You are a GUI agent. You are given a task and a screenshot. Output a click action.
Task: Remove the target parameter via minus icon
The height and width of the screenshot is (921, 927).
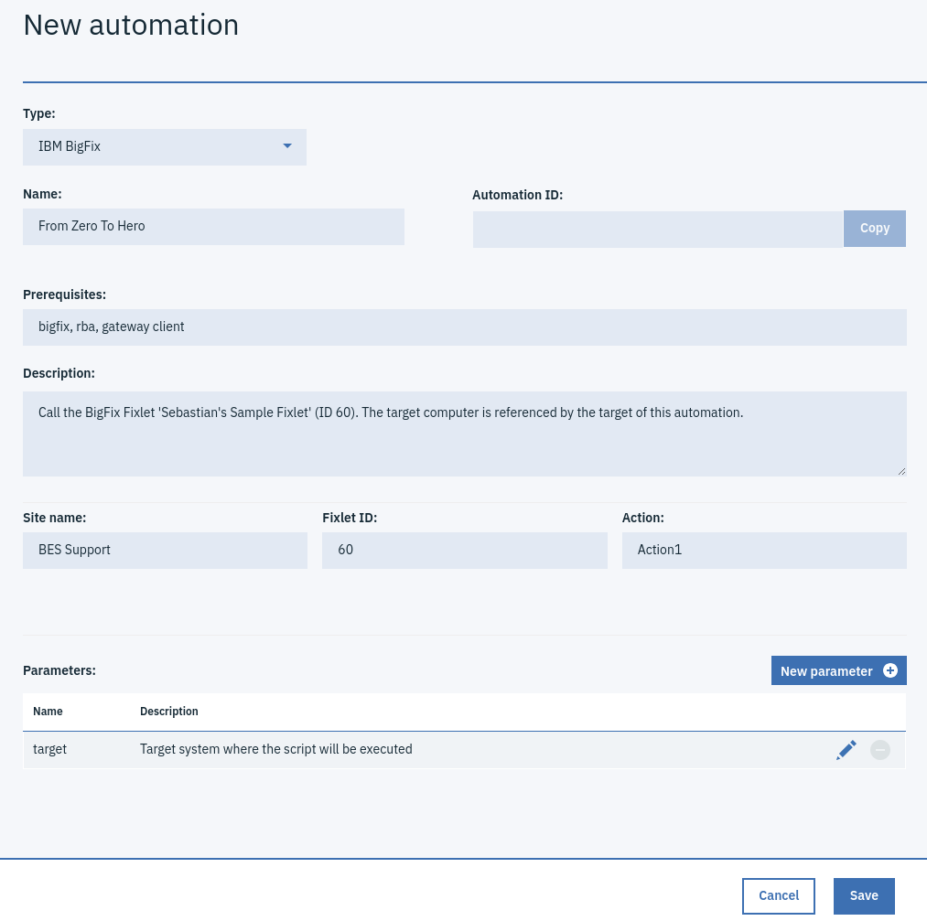tap(879, 750)
